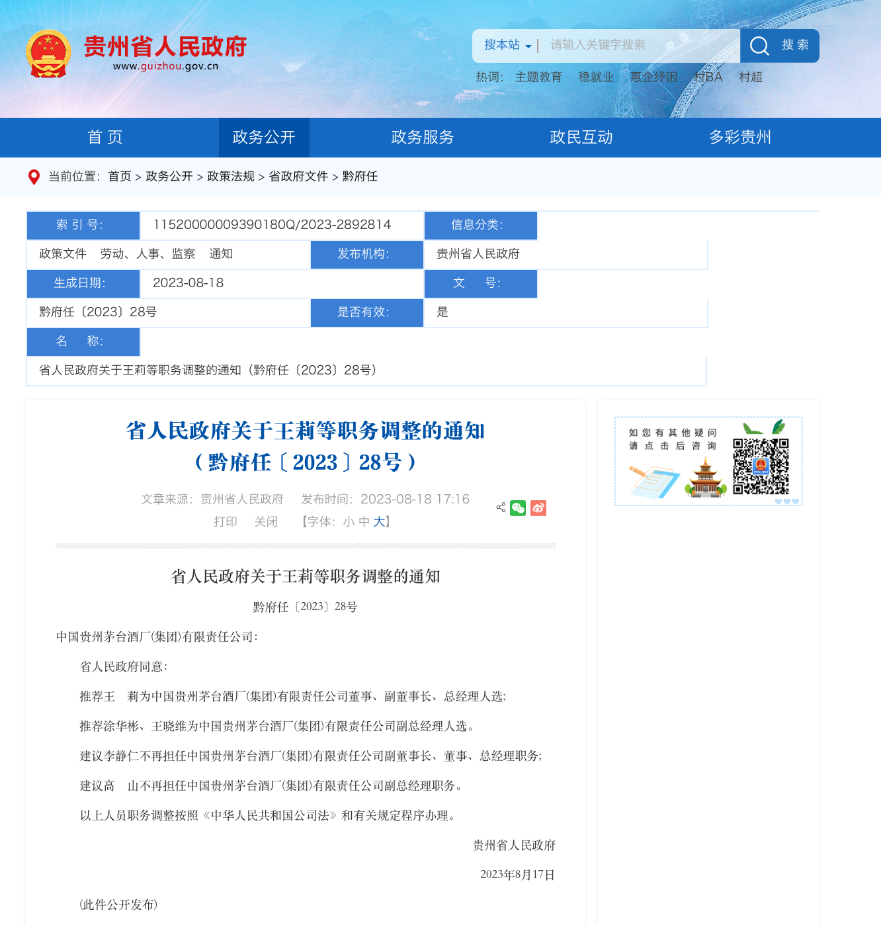Select hot word 惠企纾困
881x925 pixels.
653,77
